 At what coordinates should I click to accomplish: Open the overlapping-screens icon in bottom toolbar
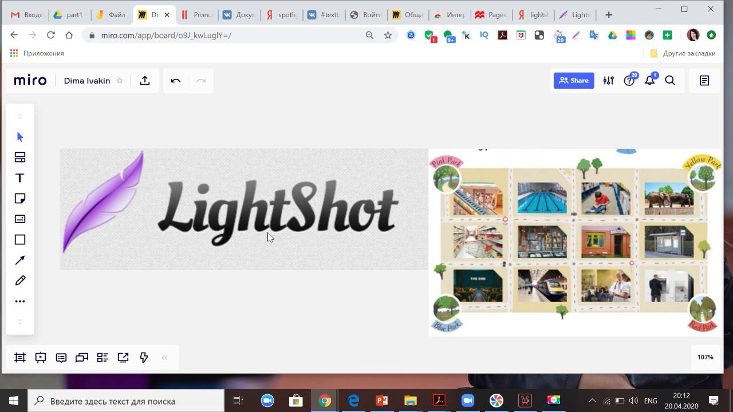click(x=82, y=358)
